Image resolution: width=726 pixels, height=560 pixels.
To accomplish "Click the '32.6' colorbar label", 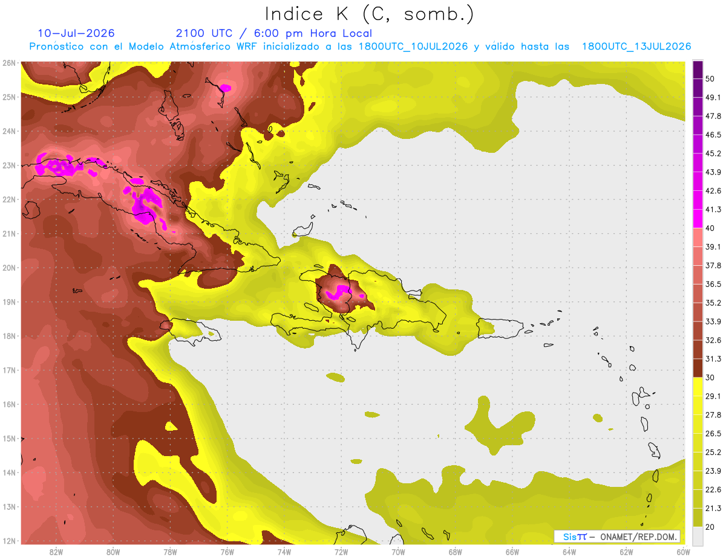I will [713, 340].
